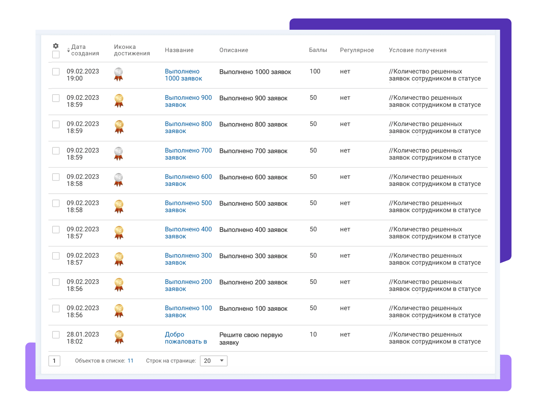
Task: Open table settings gear icon
Action: click(56, 46)
